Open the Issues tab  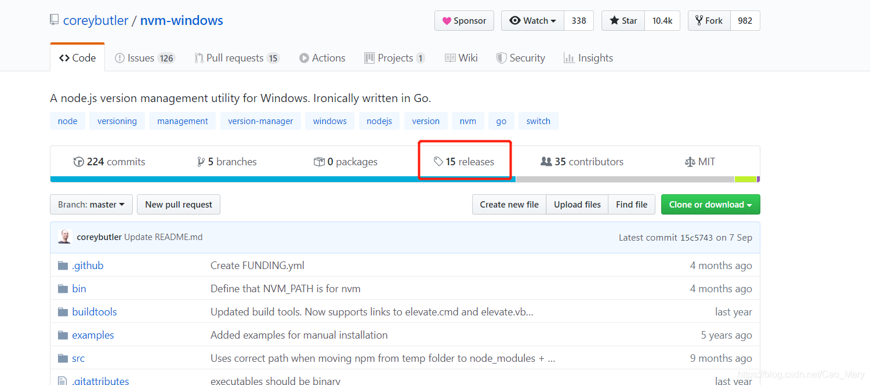[144, 58]
